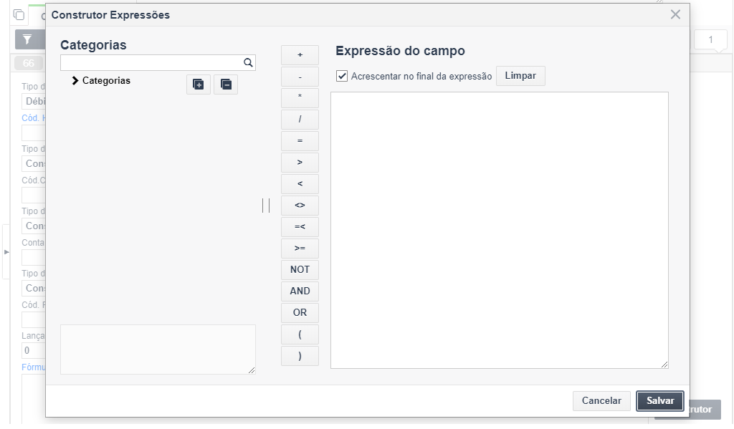Click the description box below the categories tree
The height and width of the screenshot is (429, 734).
tap(158, 350)
